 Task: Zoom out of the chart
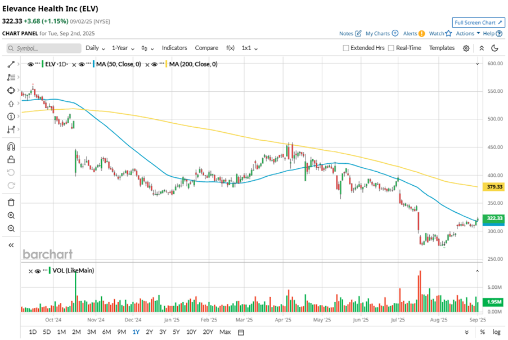click(11, 229)
